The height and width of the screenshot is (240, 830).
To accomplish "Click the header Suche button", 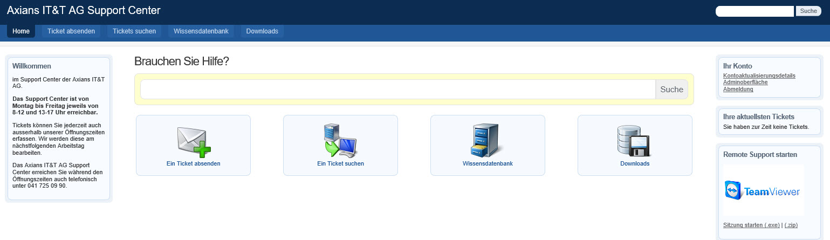I will [x=808, y=11].
